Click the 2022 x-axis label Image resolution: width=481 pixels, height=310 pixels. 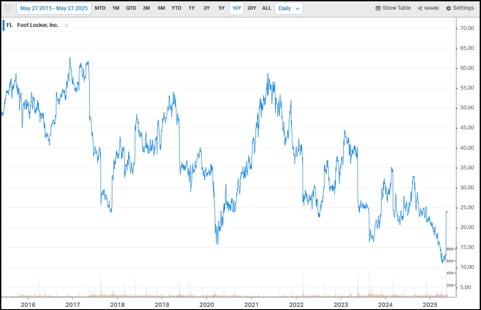296,305
